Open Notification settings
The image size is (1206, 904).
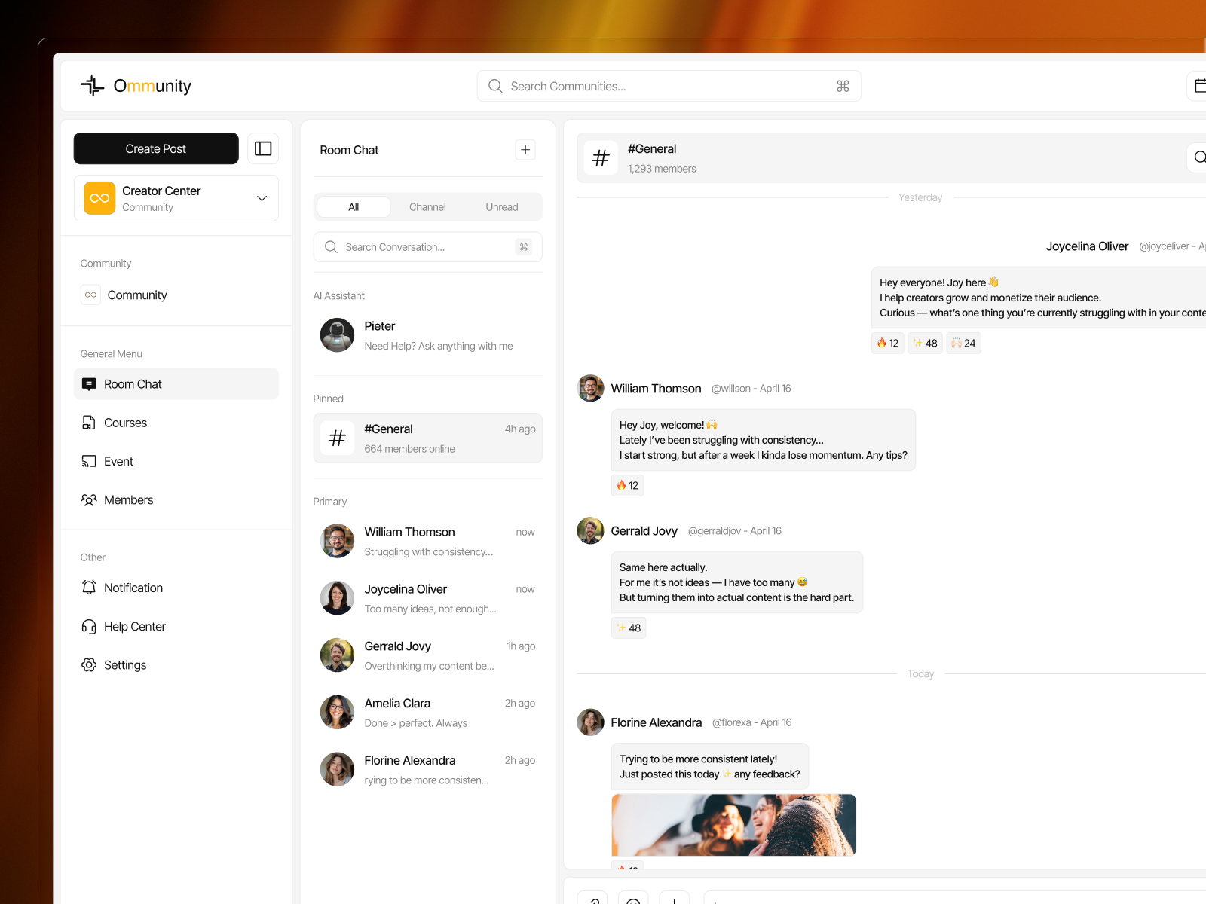pos(133,588)
